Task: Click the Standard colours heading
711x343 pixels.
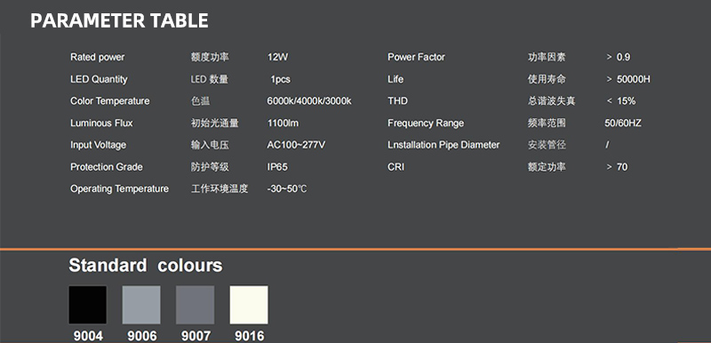Action: pos(146,265)
